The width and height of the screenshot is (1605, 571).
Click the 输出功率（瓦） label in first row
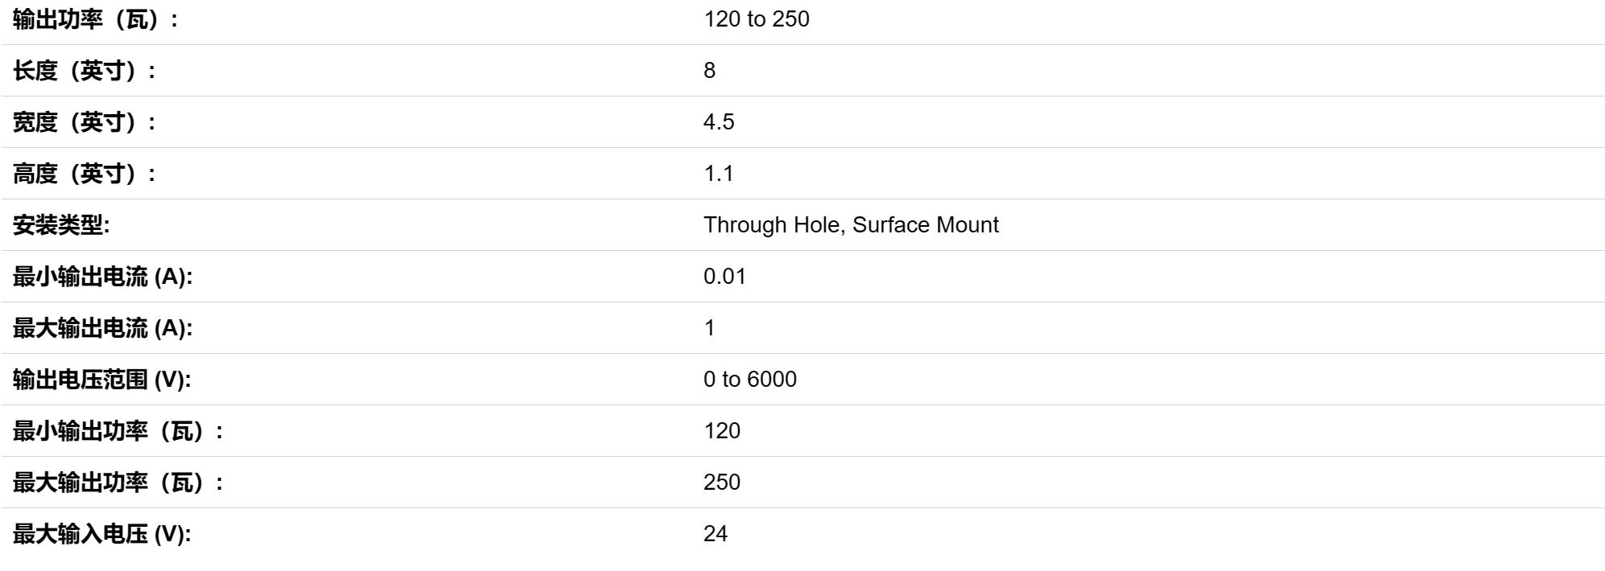pos(96,19)
